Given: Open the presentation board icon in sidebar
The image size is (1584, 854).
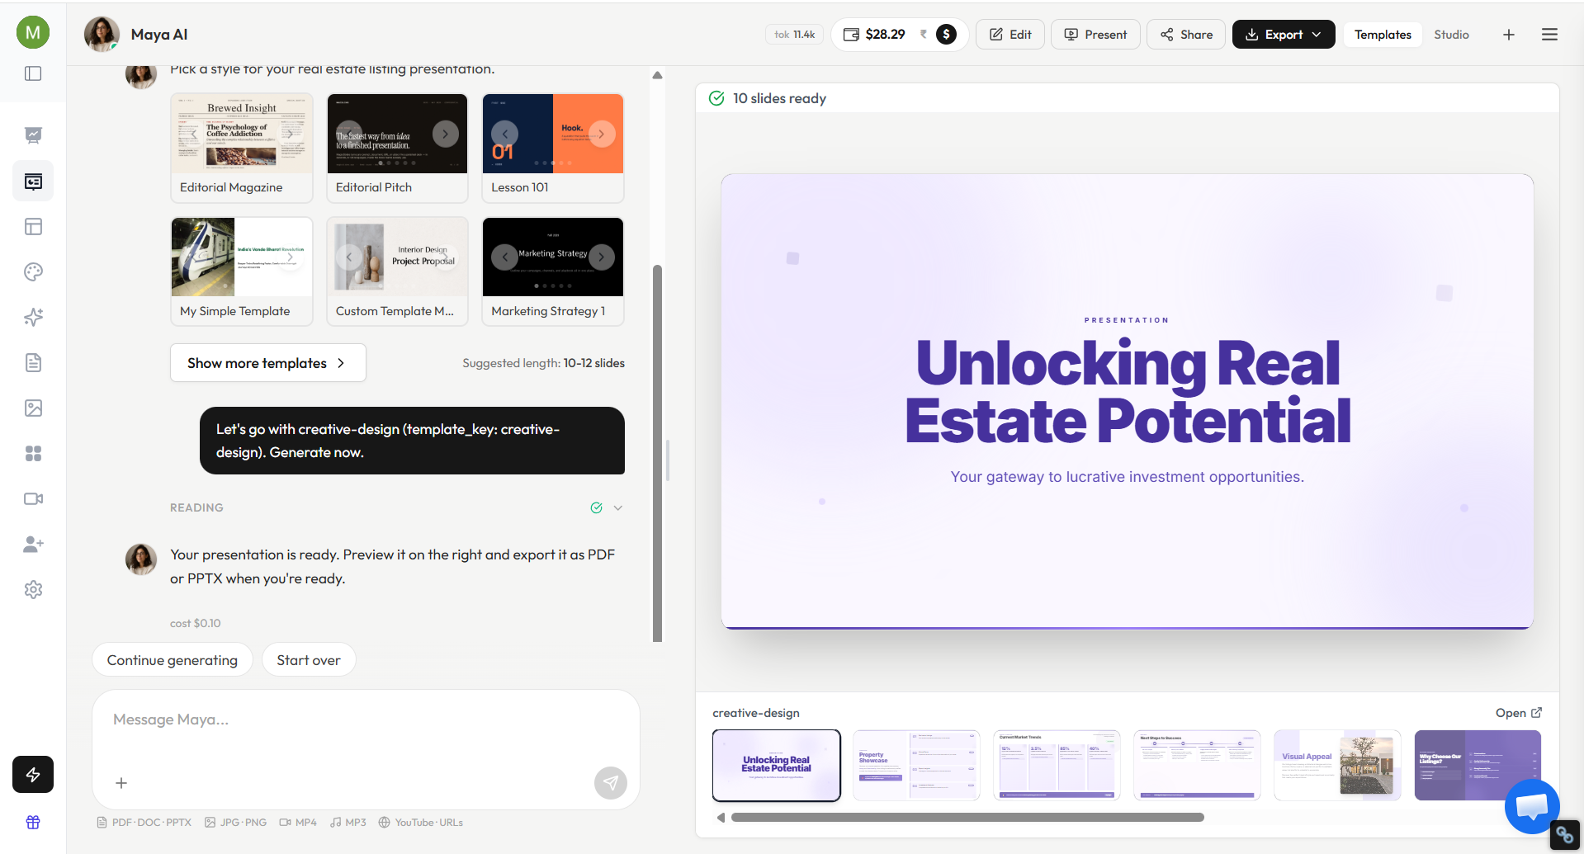Looking at the screenshot, I should (x=33, y=135).
